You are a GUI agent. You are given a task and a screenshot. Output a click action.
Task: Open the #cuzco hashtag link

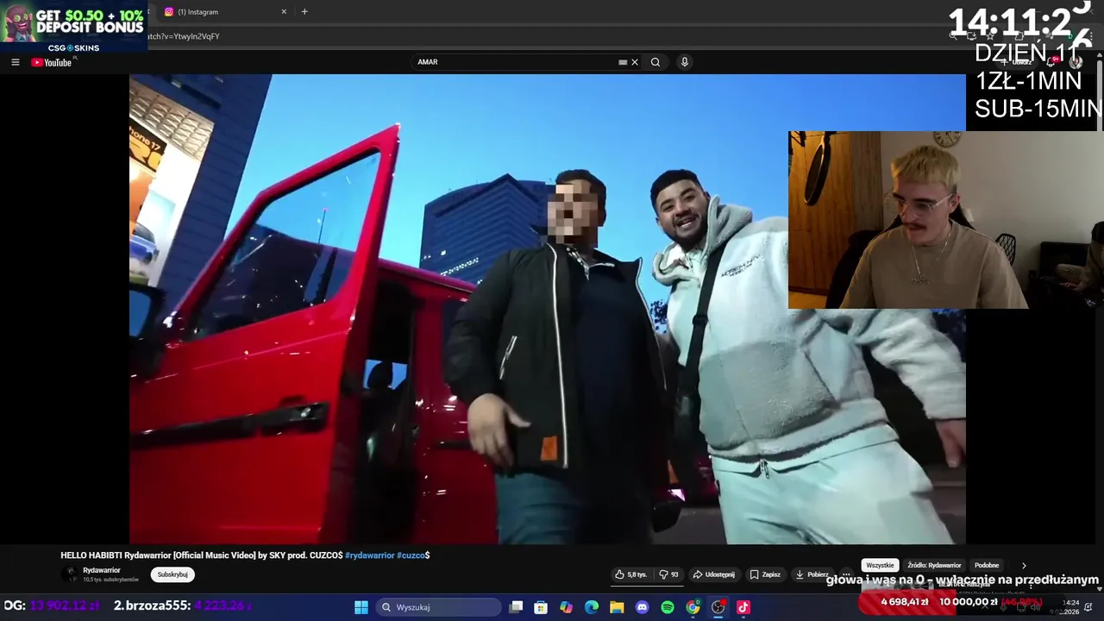pos(411,555)
